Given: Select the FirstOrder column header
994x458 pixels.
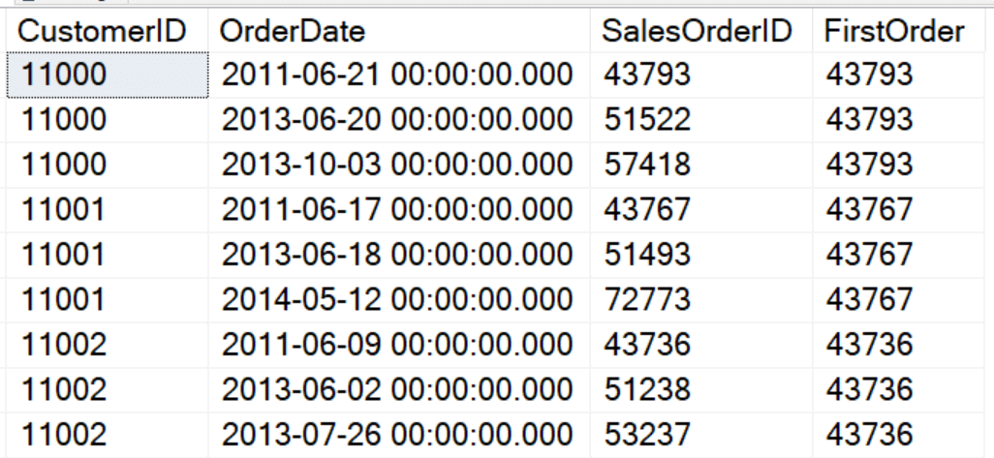Looking at the screenshot, I should 898,30.
